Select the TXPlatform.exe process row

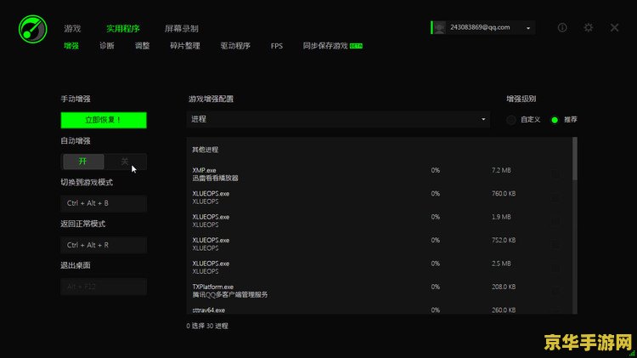(x=380, y=291)
